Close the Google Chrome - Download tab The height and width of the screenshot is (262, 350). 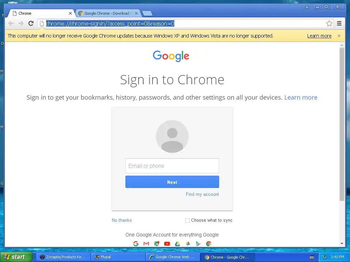(136, 13)
